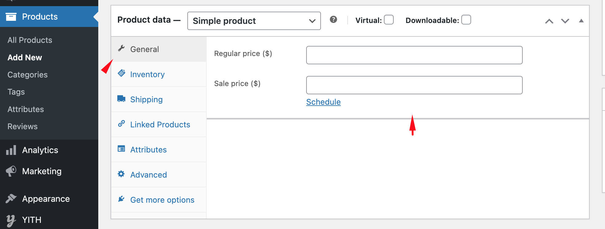Click the help question mark icon
This screenshot has width=605, height=229.
pos(333,20)
